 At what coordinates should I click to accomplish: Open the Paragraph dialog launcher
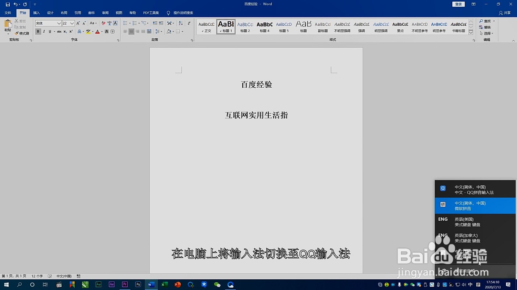pyautogui.click(x=192, y=40)
